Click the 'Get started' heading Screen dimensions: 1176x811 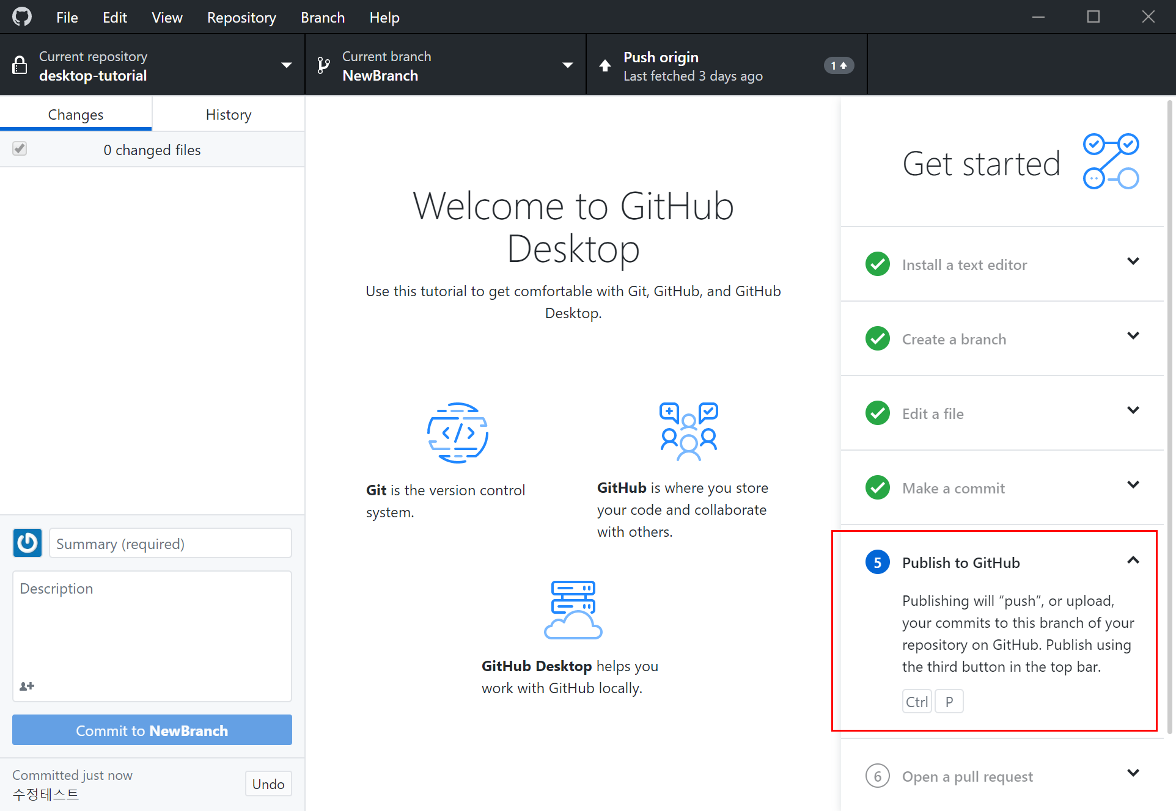(x=981, y=163)
